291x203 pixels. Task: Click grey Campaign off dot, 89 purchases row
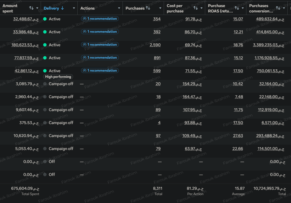(x=45, y=110)
